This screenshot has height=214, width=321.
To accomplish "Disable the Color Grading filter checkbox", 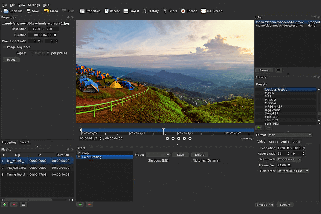I will [79, 156].
